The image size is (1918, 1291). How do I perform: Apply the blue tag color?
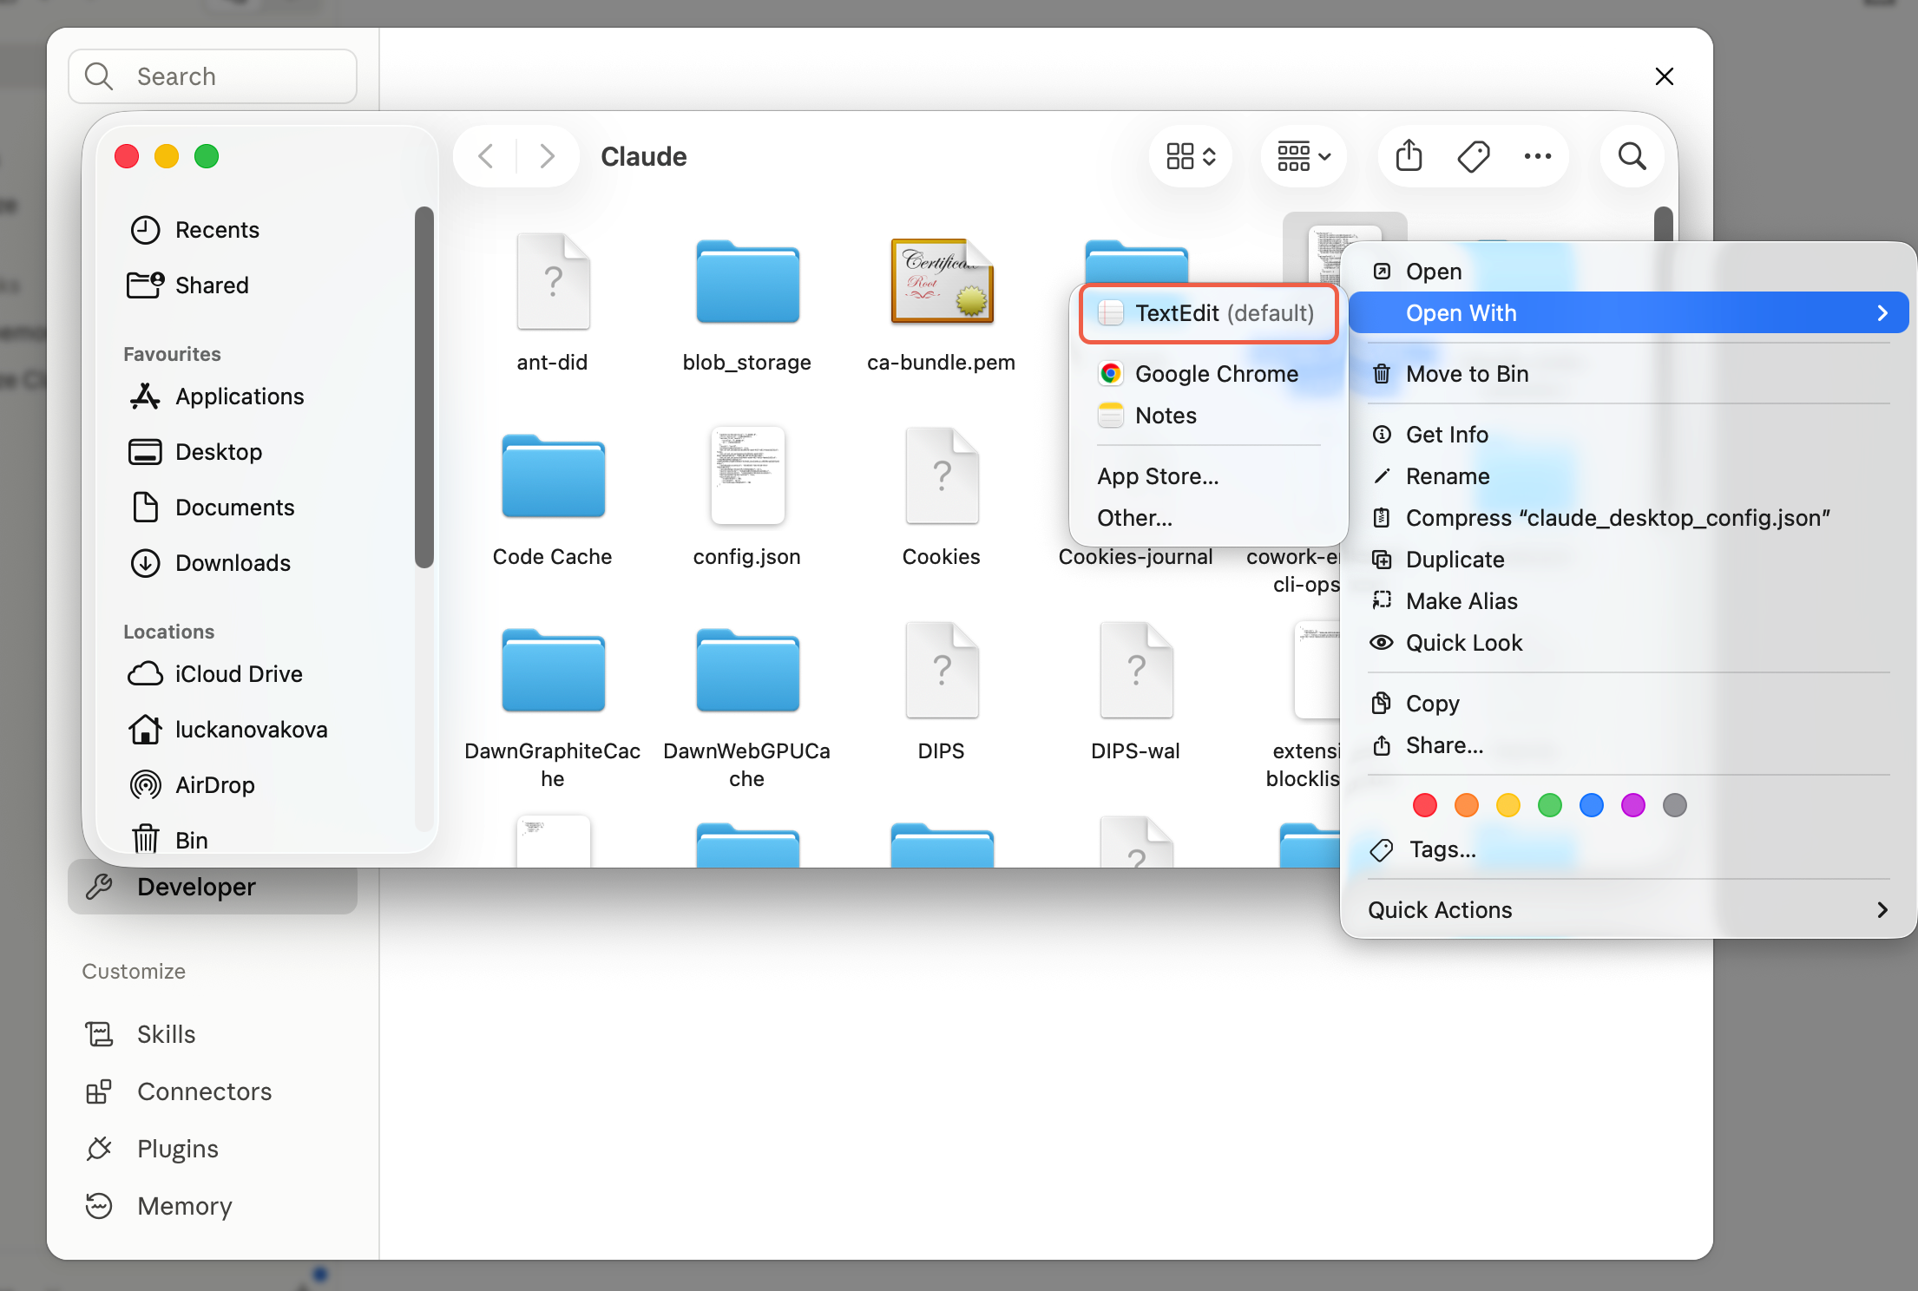1592,805
